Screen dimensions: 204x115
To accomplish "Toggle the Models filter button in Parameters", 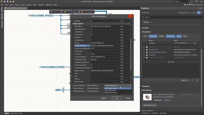I will pyautogui.click(x=162, y=36).
